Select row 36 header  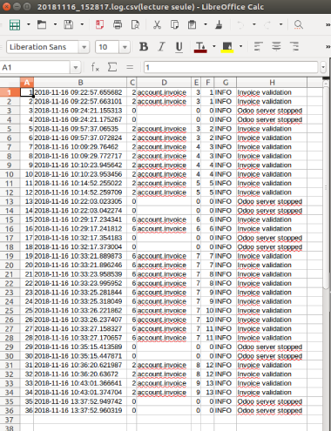coord(10,411)
